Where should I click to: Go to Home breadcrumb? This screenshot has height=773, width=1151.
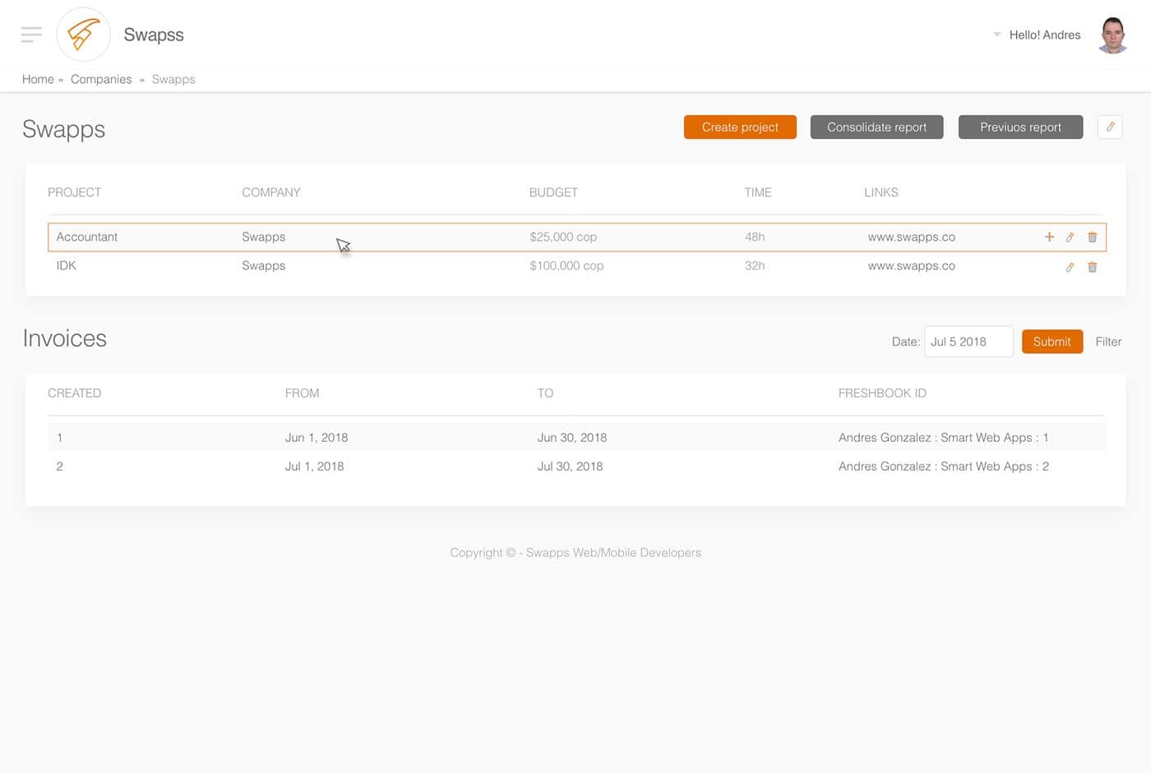tap(38, 79)
